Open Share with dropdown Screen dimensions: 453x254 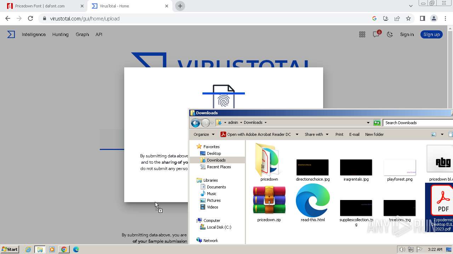316,134
